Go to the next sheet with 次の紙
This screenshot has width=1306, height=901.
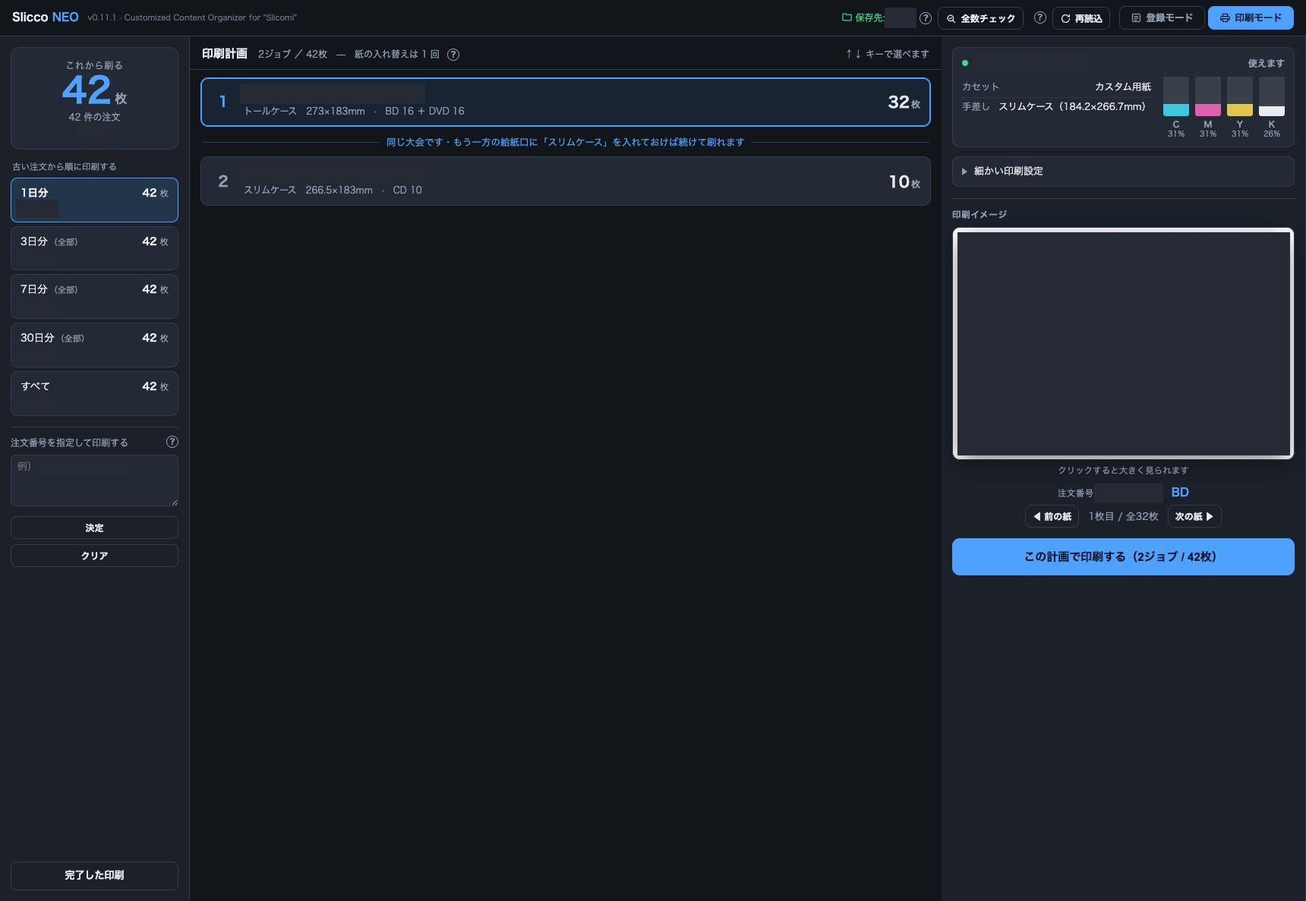coord(1194,516)
